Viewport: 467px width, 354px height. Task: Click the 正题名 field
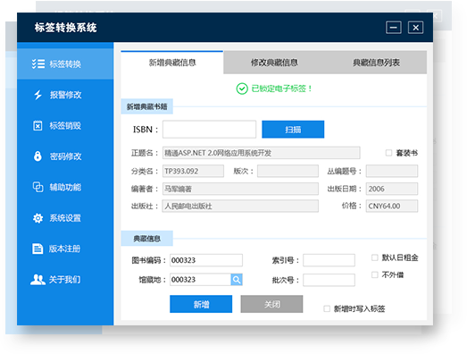(262, 153)
